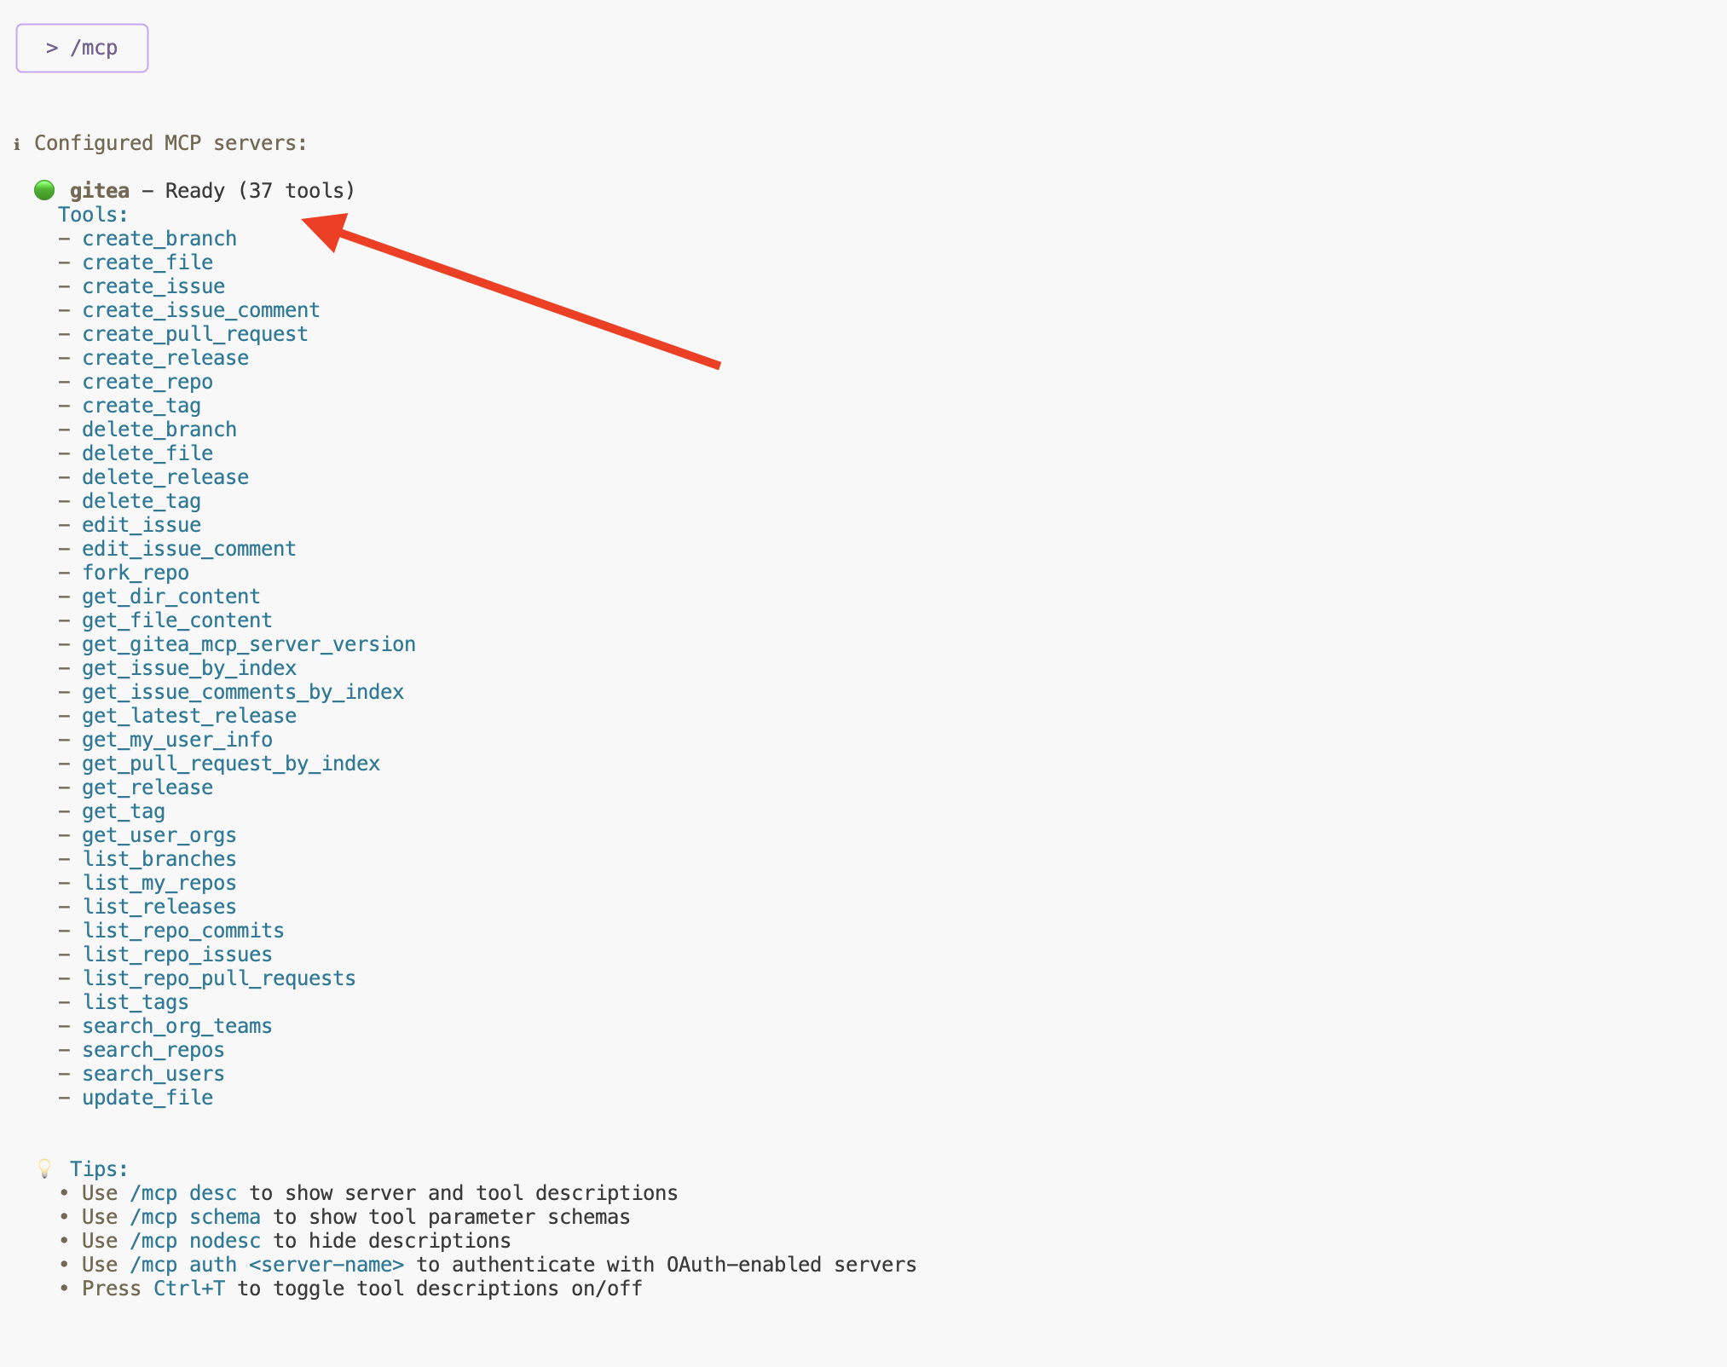
Task: Click the lightbulb icon next to Tips
Action: click(45, 1168)
